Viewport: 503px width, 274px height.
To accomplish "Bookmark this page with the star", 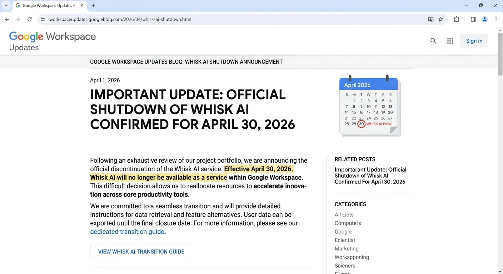I will pos(441,19).
